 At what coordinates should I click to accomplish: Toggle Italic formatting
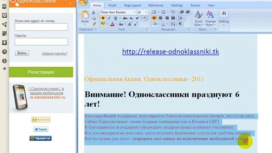click(x=109, y=18)
